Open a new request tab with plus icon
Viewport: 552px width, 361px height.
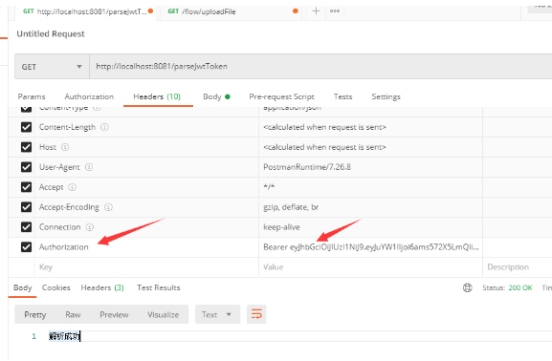(316, 11)
